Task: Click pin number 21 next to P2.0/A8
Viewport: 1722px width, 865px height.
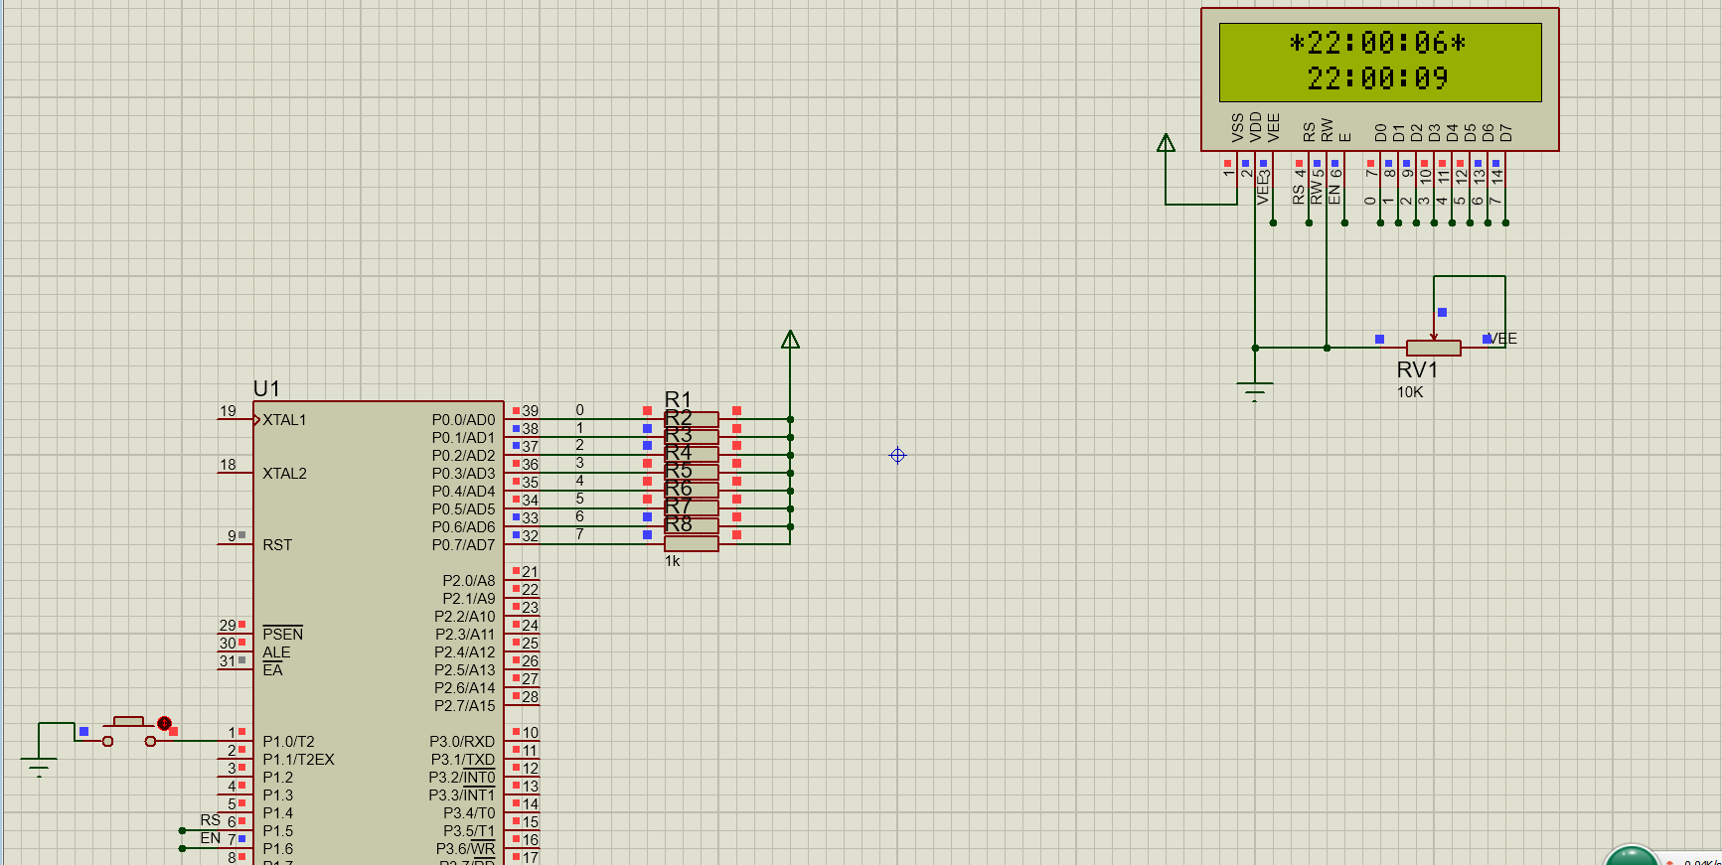Action: (531, 573)
